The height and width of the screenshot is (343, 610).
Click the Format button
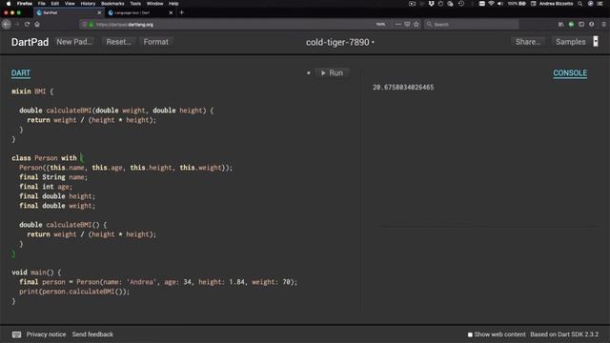click(156, 42)
